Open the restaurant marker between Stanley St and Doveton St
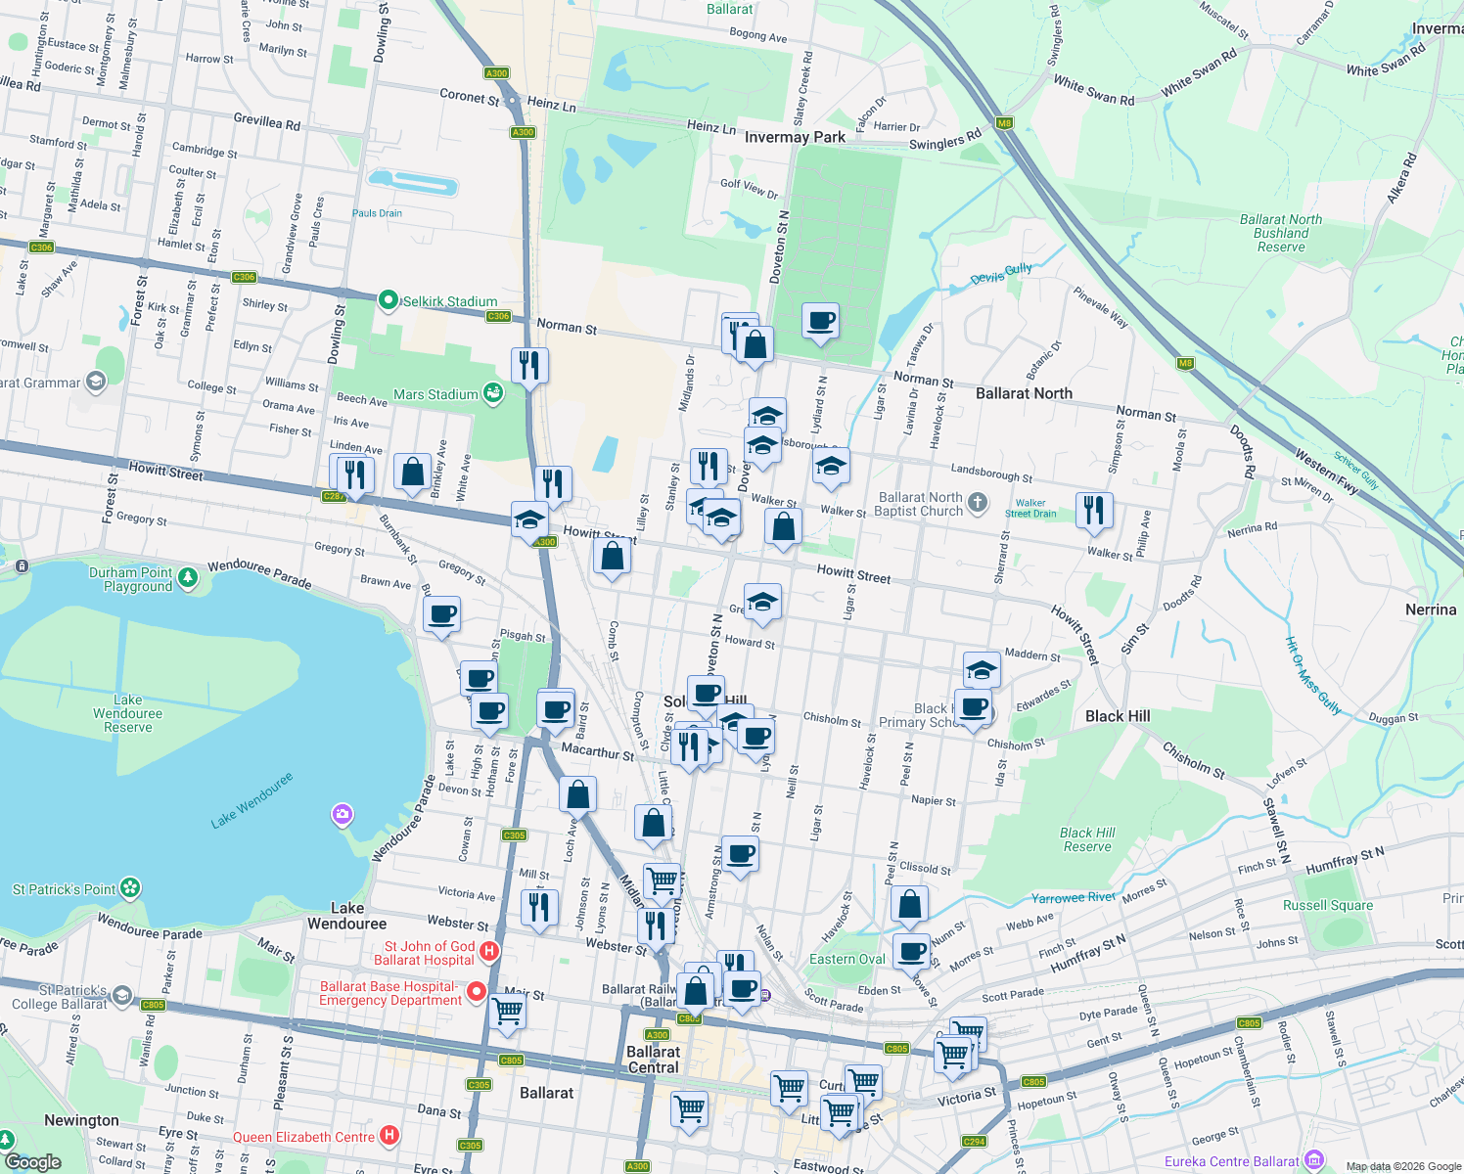 (x=709, y=467)
